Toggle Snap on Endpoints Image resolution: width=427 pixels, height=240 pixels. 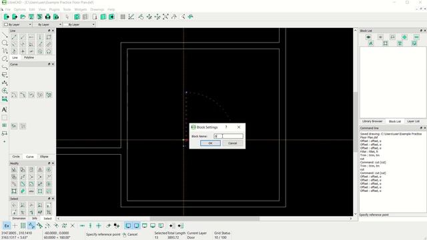point(31,225)
